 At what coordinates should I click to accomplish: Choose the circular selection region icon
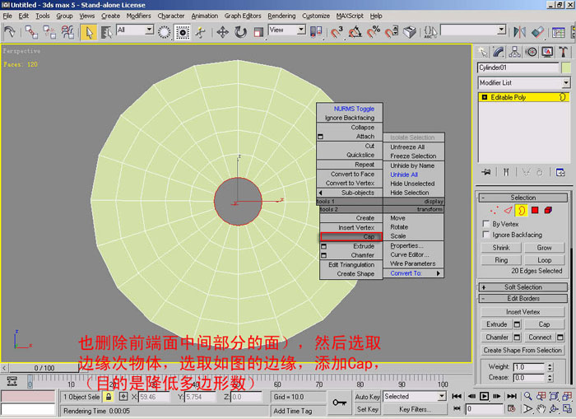(165, 32)
